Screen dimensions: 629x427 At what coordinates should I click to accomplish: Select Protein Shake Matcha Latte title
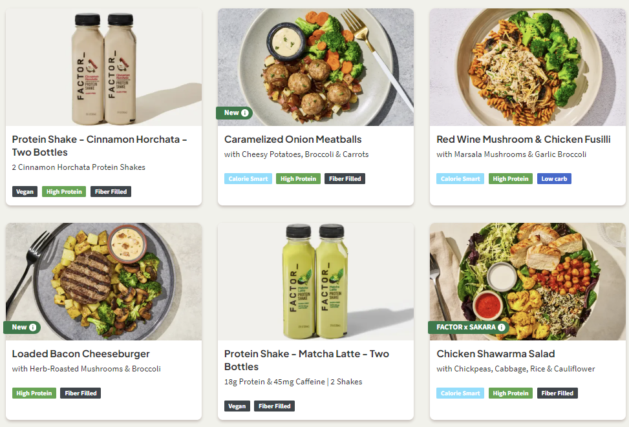(x=306, y=360)
